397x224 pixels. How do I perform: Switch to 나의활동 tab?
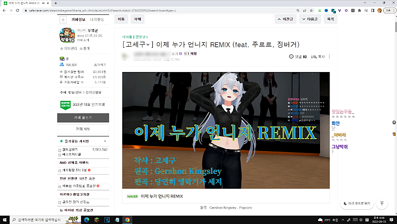tap(97, 19)
